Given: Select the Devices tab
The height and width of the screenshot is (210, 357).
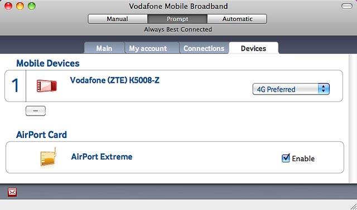Looking at the screenshot, I should tap(253, 48).
